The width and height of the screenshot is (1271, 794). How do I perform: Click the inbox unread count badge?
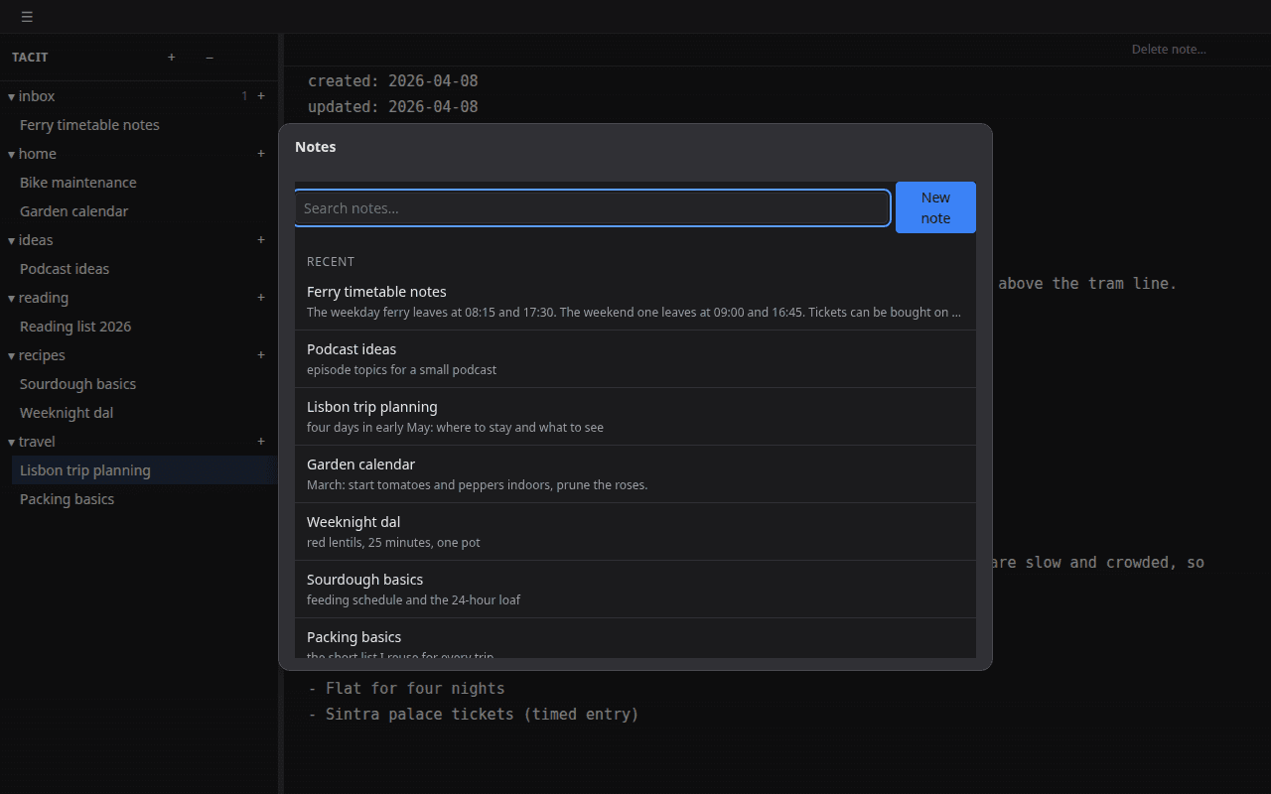(244, 96)
